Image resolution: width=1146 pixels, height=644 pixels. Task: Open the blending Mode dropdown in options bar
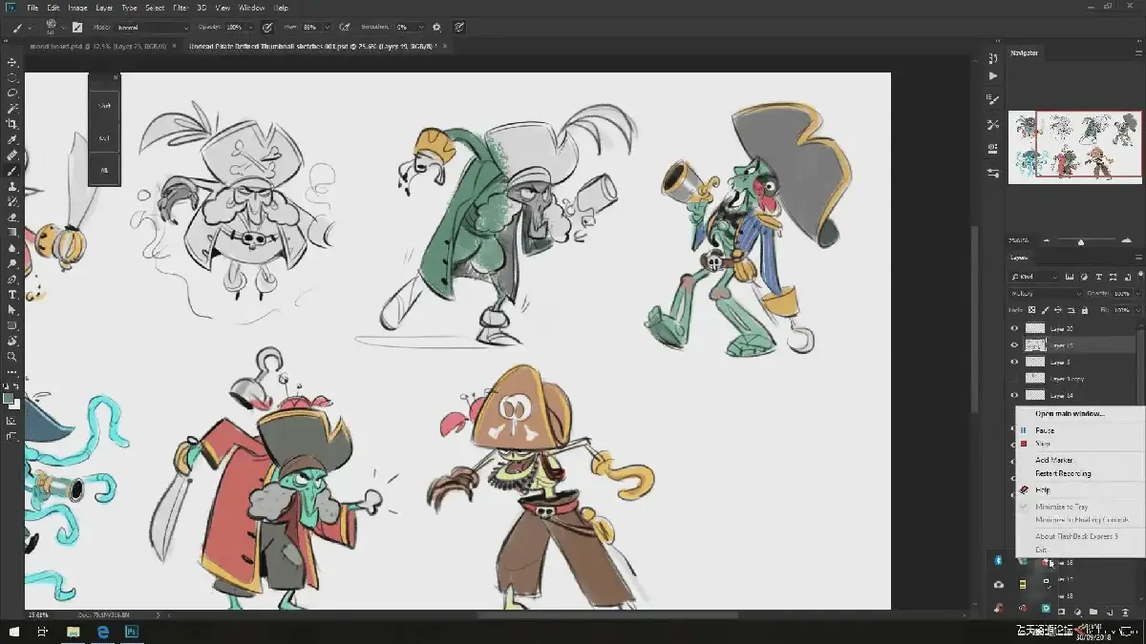pyautogui.click(x=153, y=28)
